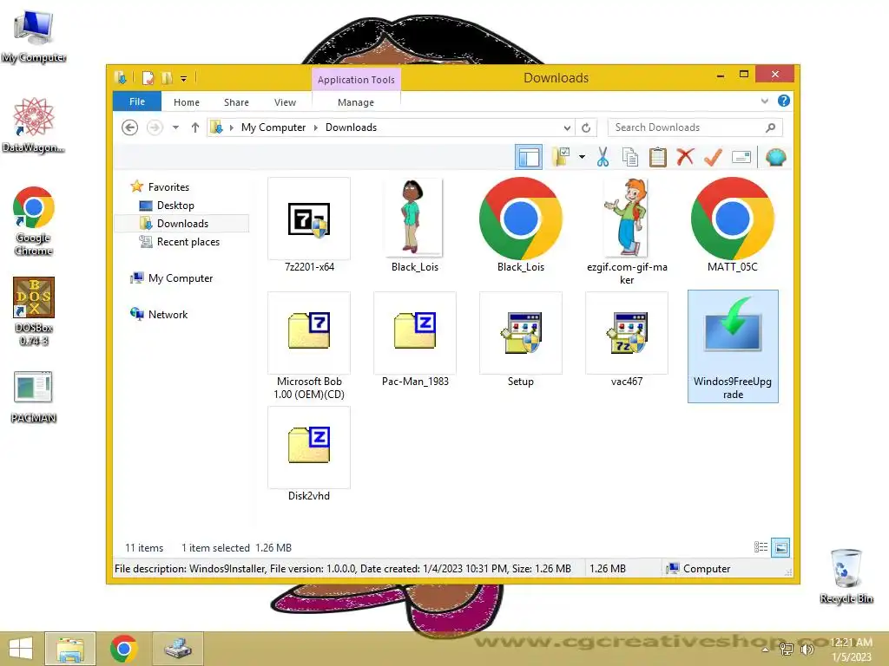Select the Windos9FreeUpgrade file
Image resolution: width=889 pixels, height=666 pixels.
(x=733, y=346)
